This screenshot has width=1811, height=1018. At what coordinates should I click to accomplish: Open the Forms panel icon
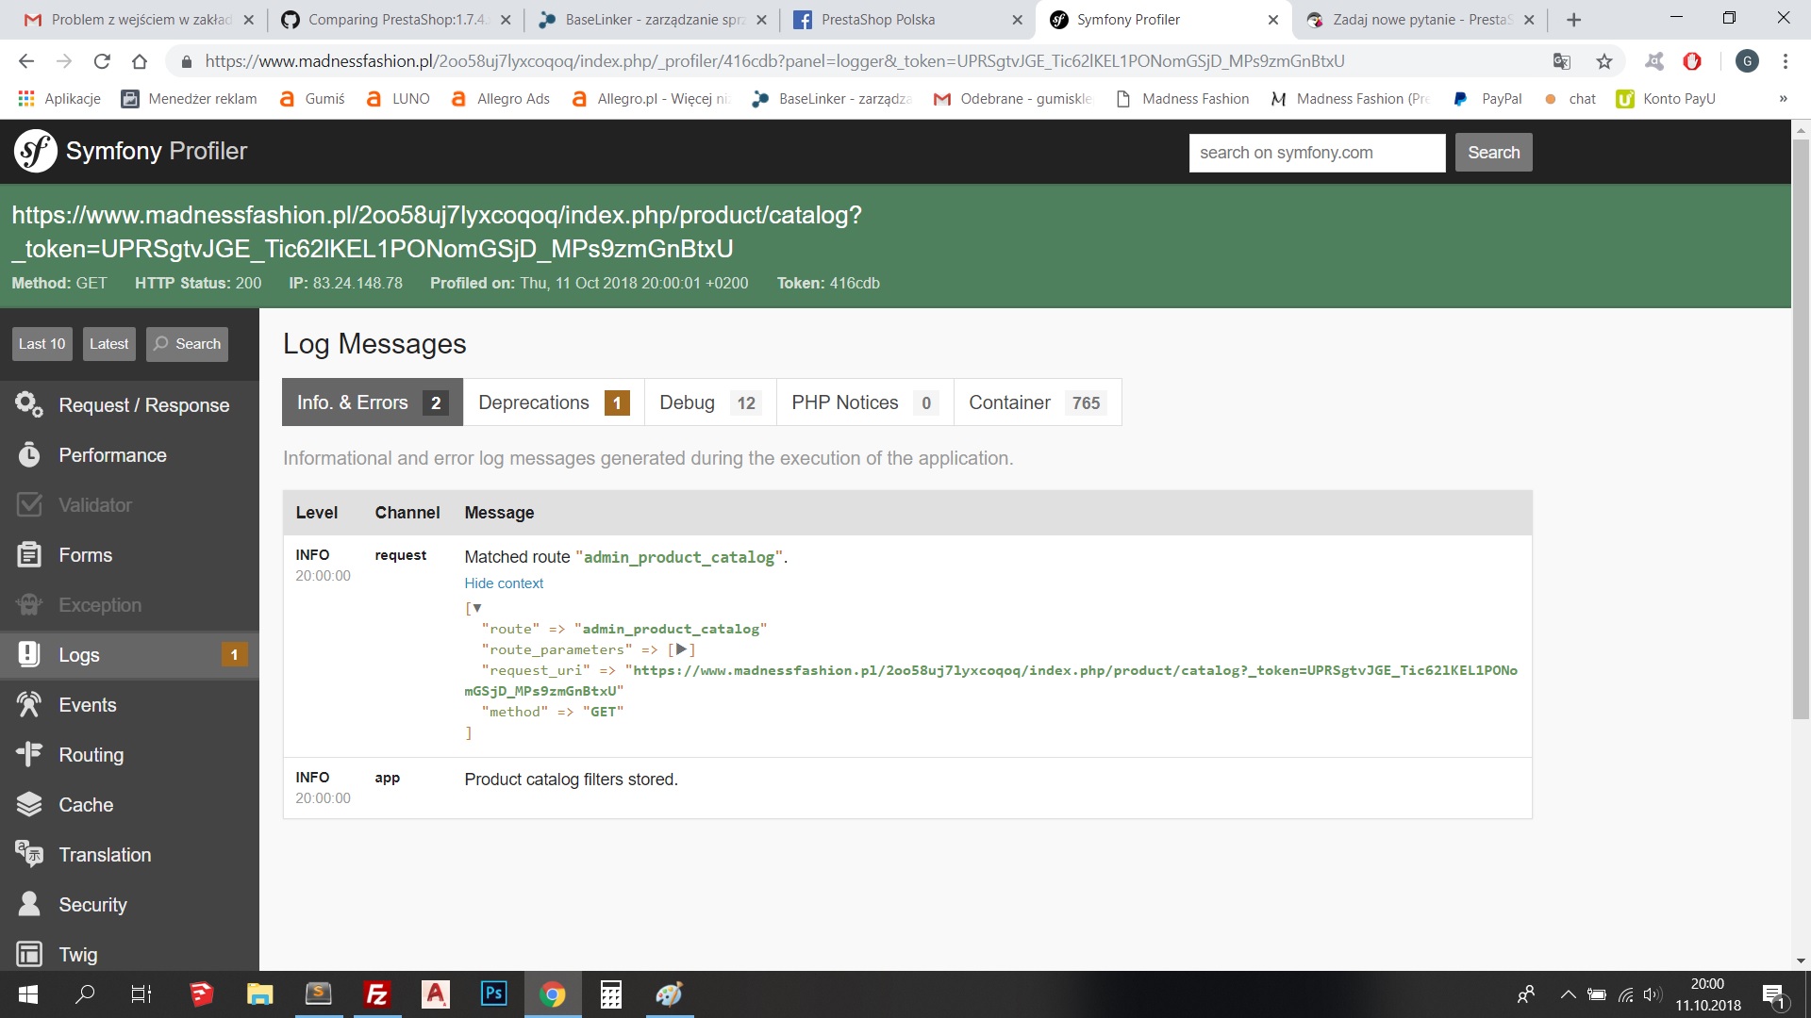point(29,555)
